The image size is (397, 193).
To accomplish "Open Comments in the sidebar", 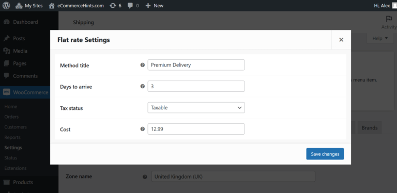I will pos(25,76).
